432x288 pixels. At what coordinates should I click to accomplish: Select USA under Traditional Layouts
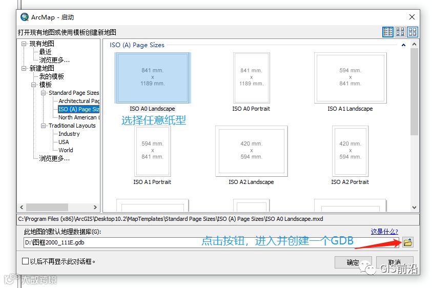pyautogui.click(x=64, y=142)
